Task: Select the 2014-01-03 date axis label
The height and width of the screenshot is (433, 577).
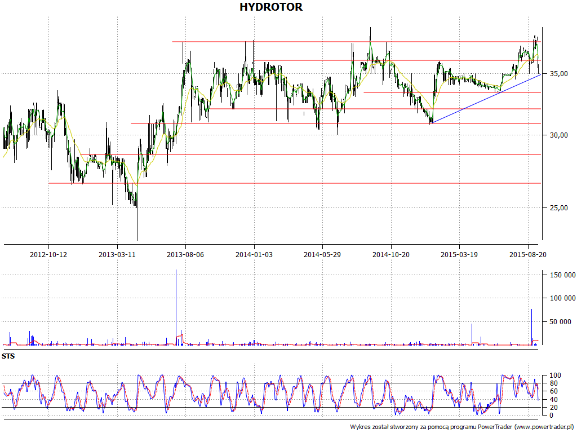Action: coord(254,254)
